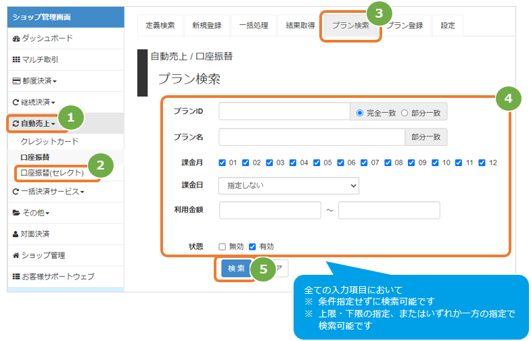Viewport: 531px width, 341px height.
Task: Click the 利用金額 upper limit field
Action: (x=389, y=210)
